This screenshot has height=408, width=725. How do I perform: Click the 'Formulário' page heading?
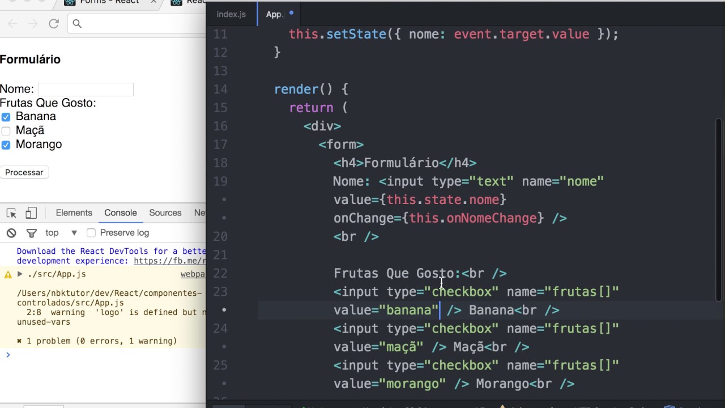[30, 59]
